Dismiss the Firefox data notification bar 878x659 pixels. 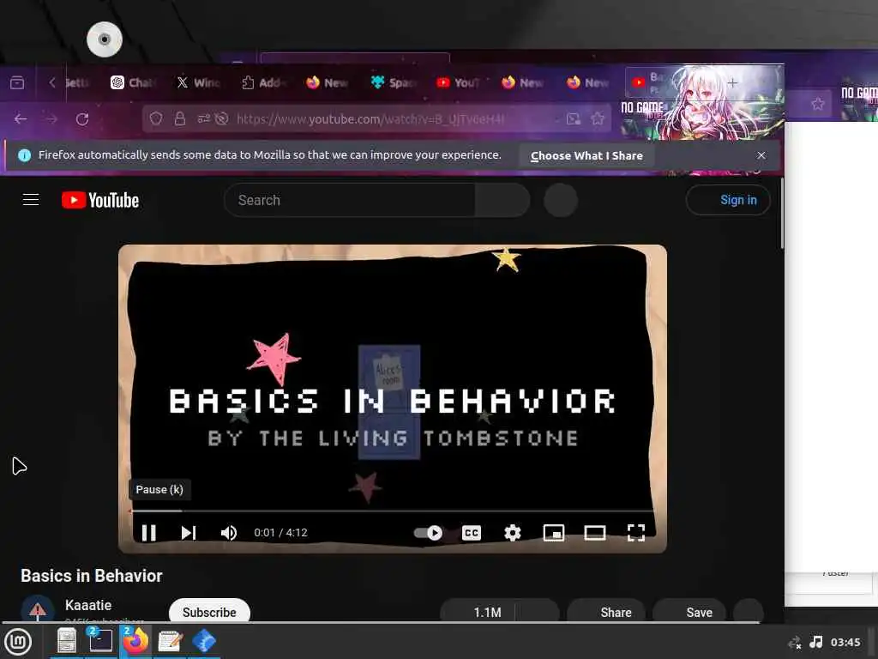coord(761,155)
